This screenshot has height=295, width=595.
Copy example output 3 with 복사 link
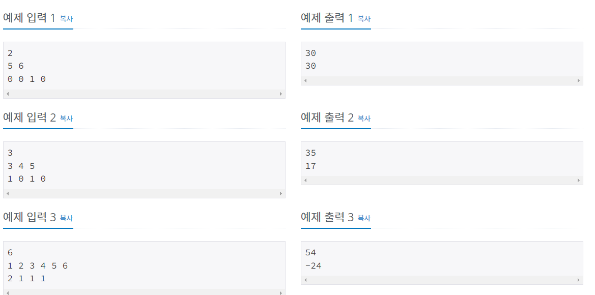click(364, 218)
